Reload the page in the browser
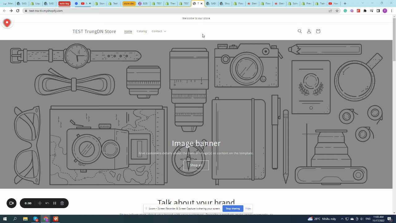396x223 pixels. [18, 11]
